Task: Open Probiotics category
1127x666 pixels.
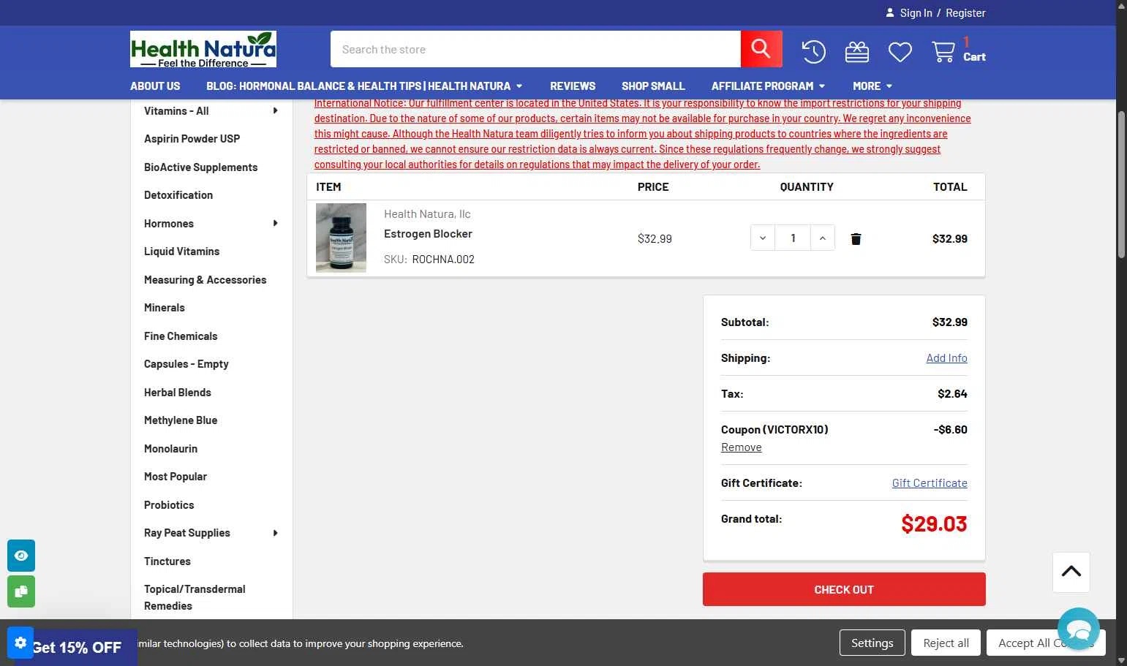Action: 169,505
